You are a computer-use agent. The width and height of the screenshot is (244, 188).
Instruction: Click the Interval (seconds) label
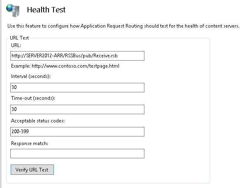tap(31, 76)
